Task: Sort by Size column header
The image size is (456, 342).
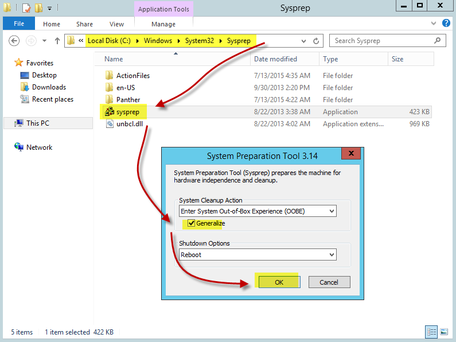Action: [411, 59]
